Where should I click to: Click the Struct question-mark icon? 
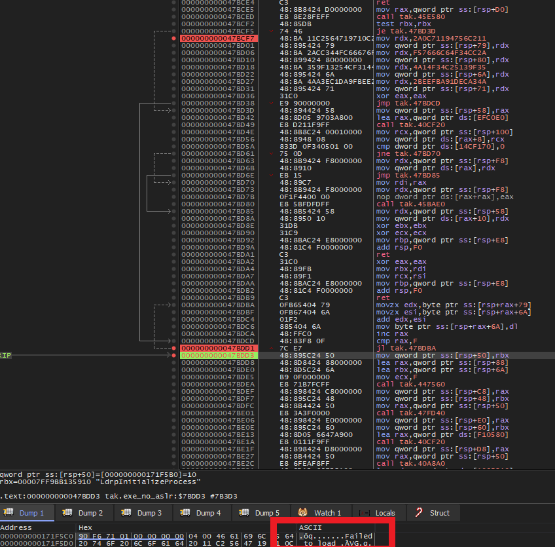419,513
